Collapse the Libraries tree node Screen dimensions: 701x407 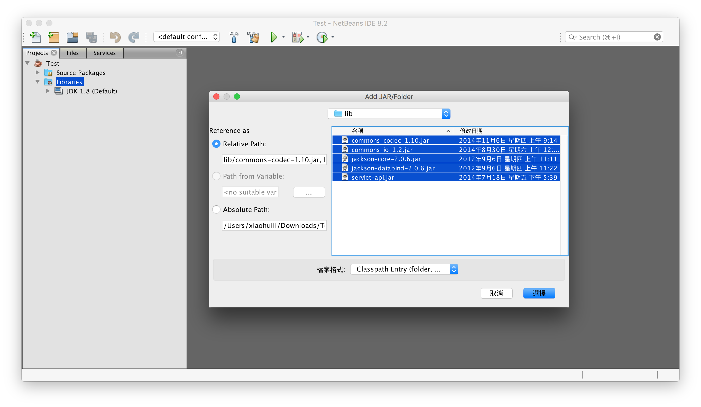(38, 82)
